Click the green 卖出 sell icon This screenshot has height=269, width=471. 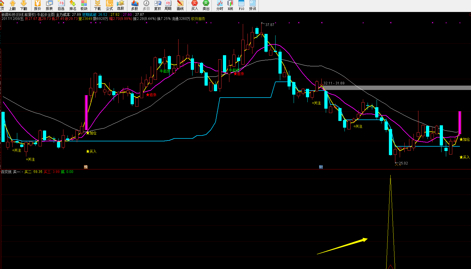point(206,6)
